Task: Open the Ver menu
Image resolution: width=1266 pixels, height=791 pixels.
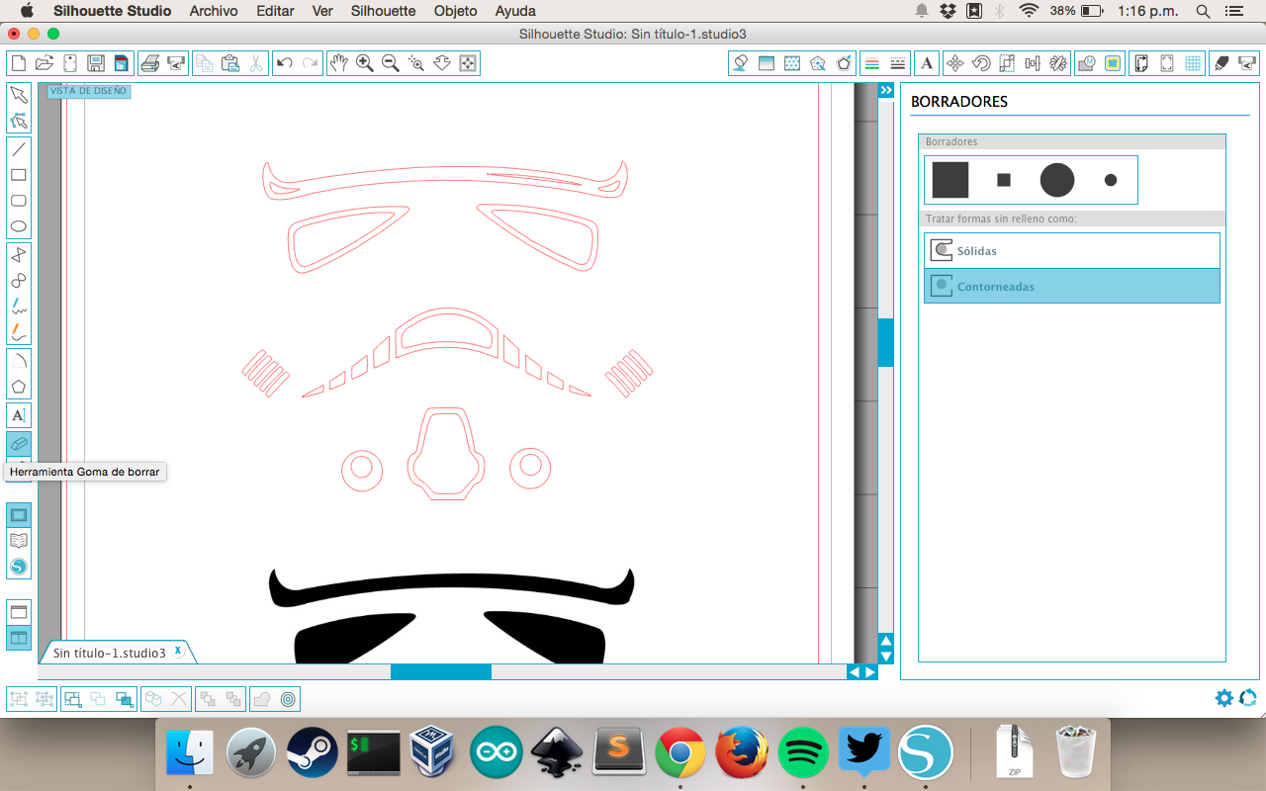Action: tap(322, 11)
